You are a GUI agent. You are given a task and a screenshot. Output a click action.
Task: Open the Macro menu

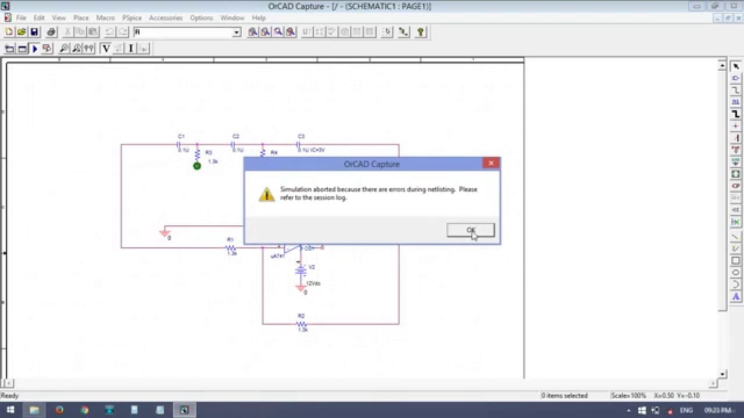click(x=105, y=18)
